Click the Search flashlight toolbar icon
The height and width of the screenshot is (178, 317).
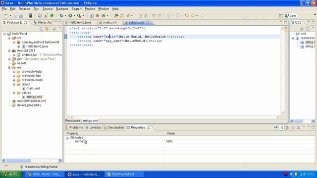128,15
